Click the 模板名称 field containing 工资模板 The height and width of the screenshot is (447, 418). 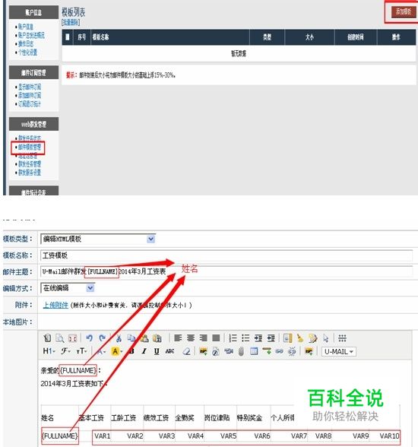pos(226,255)
